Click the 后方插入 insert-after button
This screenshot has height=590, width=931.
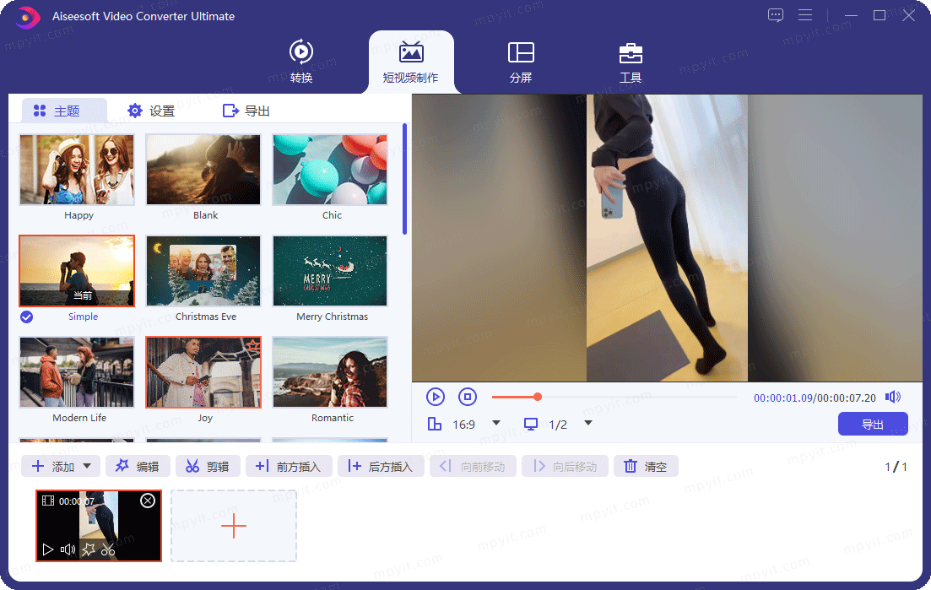(381, 467)
